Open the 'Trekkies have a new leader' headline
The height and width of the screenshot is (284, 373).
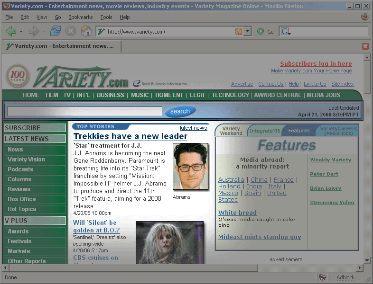coord(130,136)
